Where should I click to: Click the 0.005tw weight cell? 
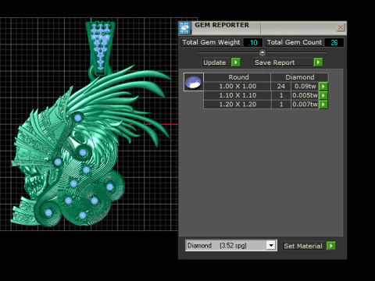305,95
